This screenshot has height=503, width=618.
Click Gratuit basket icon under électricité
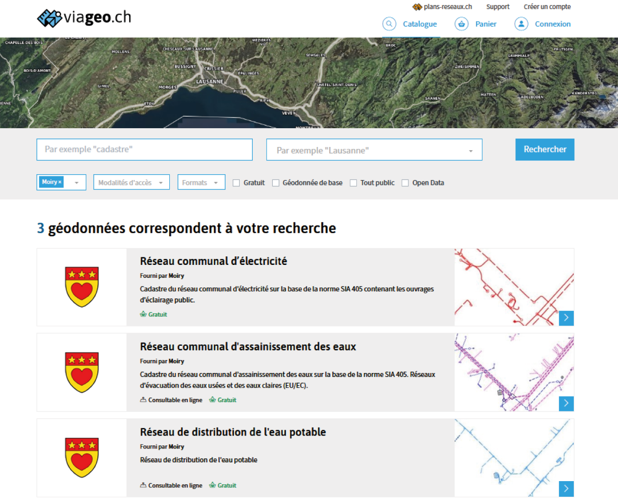[143, 314]
